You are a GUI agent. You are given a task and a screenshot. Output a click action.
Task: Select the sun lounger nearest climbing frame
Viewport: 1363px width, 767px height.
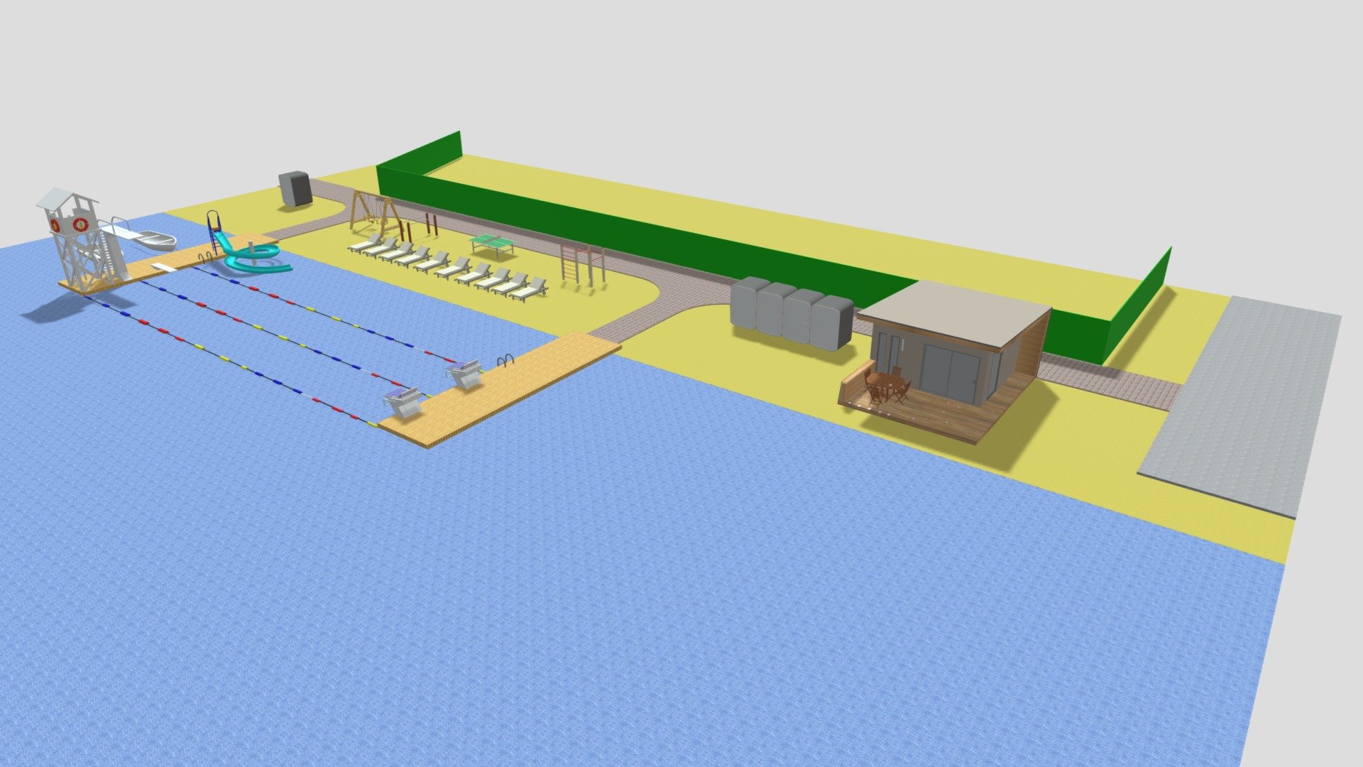530,289
